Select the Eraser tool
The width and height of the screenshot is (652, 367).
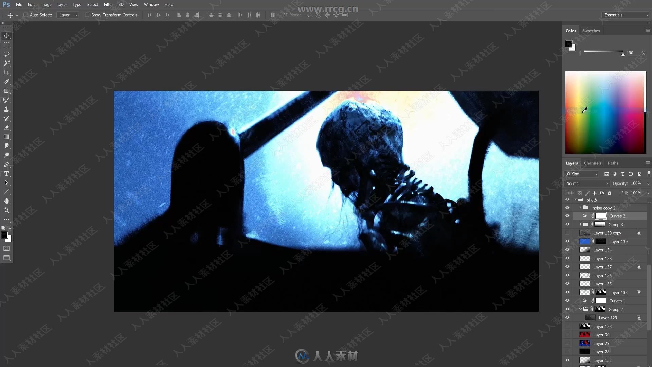tap(7, 127)
